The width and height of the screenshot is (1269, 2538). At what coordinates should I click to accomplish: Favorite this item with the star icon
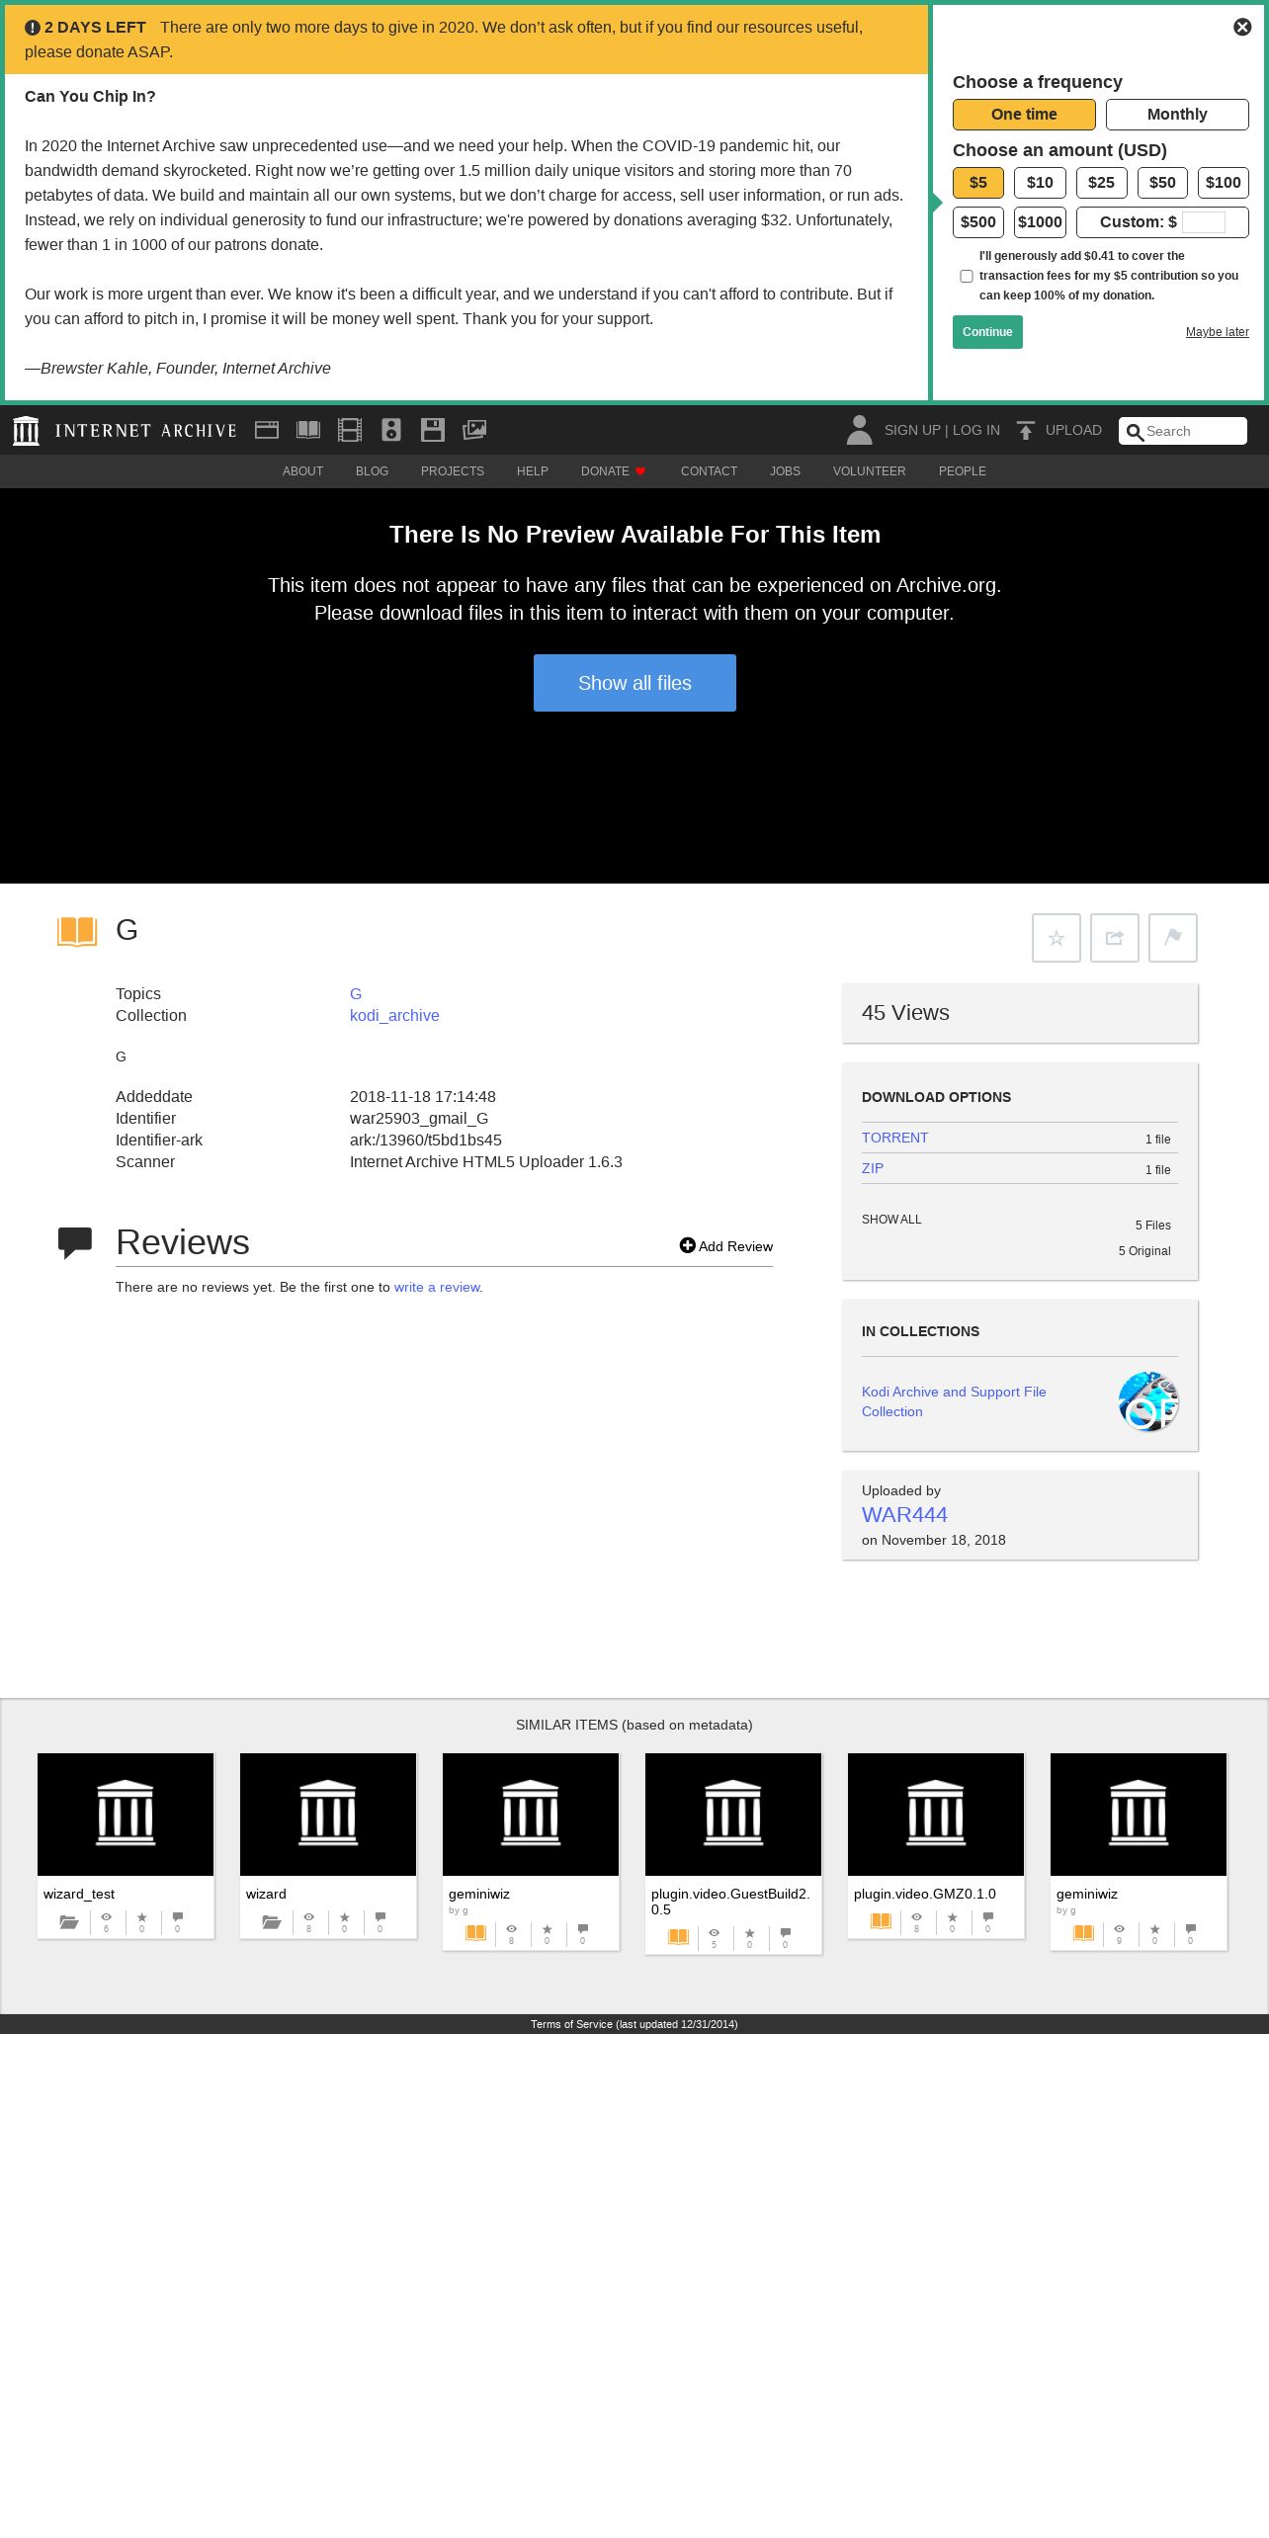pyautogui.click(x=1057, y=938)
